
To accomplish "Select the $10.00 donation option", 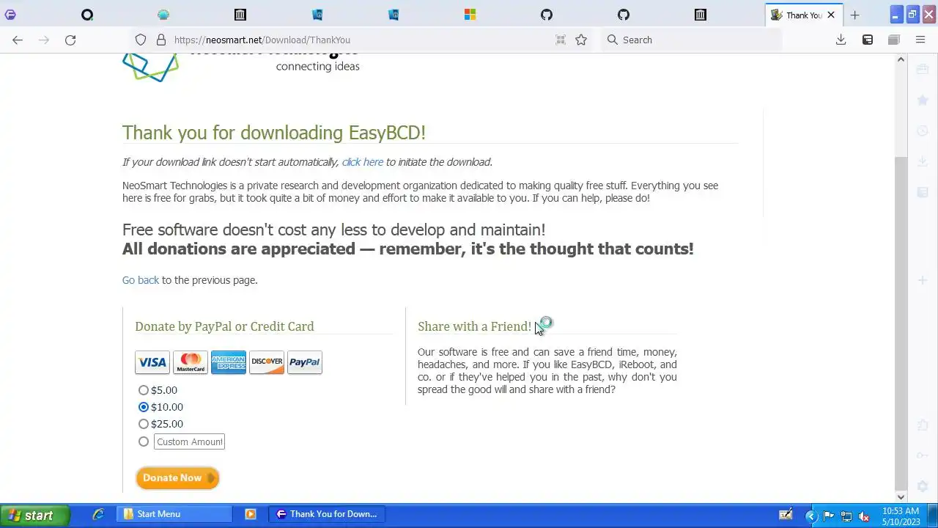I will (x=144, y=407).
